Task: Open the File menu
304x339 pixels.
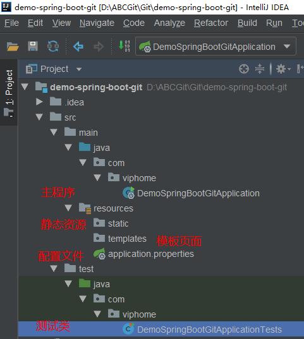Action: pos(11,23)
